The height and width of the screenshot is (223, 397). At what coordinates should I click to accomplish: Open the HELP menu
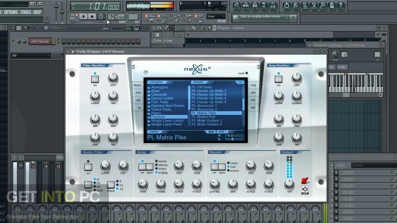(x=38, y=12)
